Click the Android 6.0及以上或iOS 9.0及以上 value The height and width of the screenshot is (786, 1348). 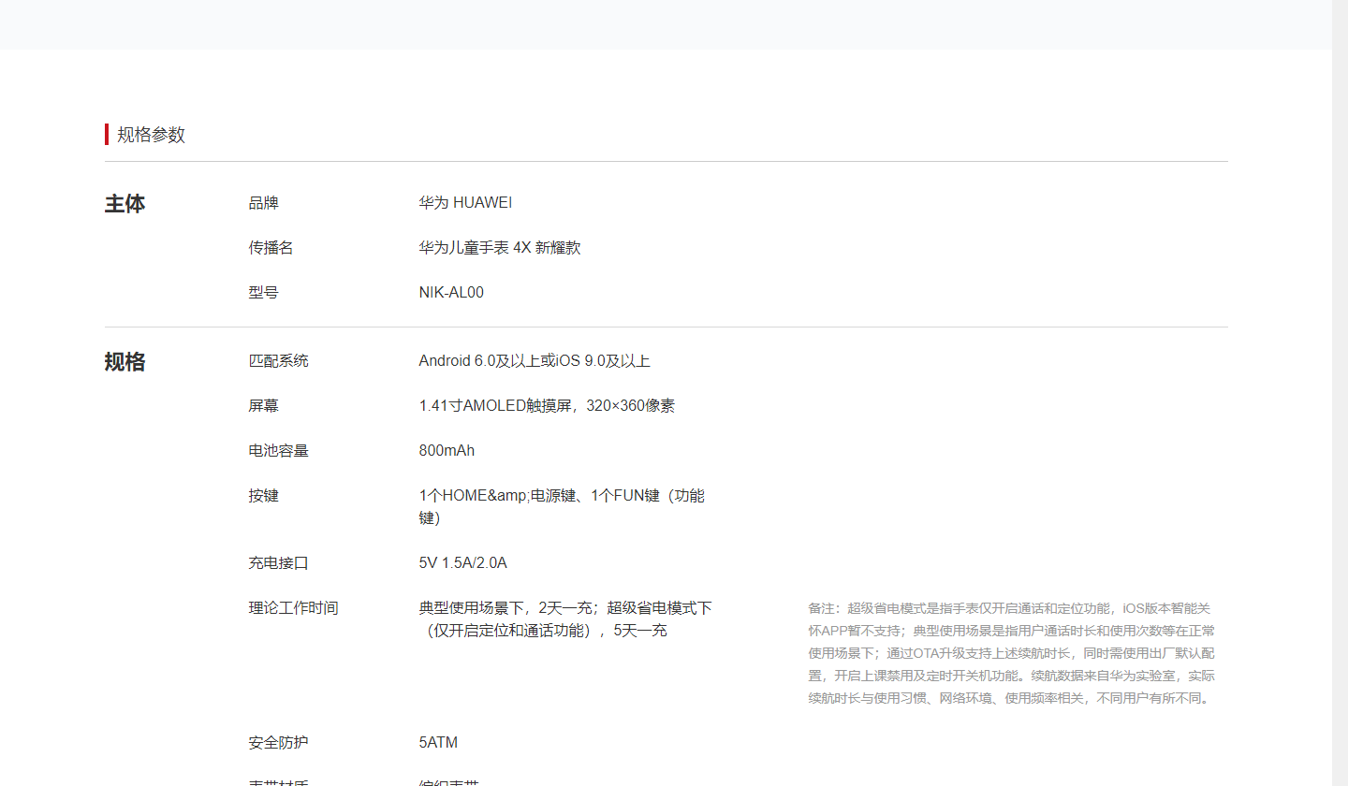[x=535, y=361]
